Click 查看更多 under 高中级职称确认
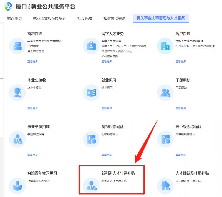Screen dimensions: 222x197 click(x=181, y=155)
